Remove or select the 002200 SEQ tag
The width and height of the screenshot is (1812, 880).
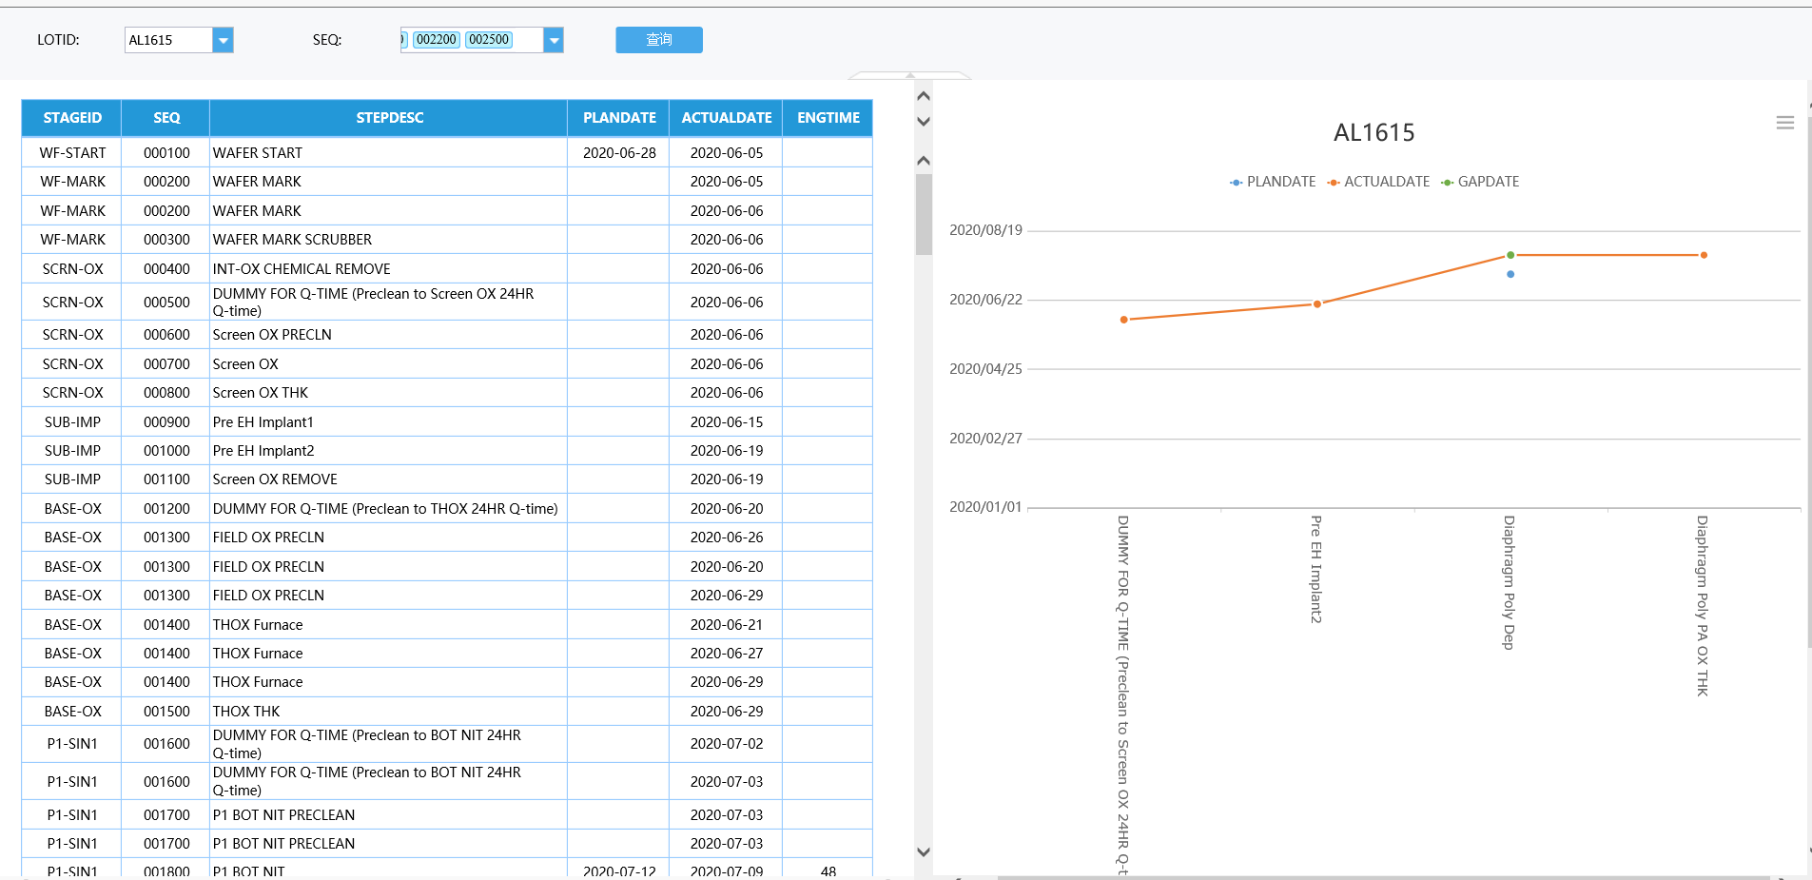(x=437, y=39)
